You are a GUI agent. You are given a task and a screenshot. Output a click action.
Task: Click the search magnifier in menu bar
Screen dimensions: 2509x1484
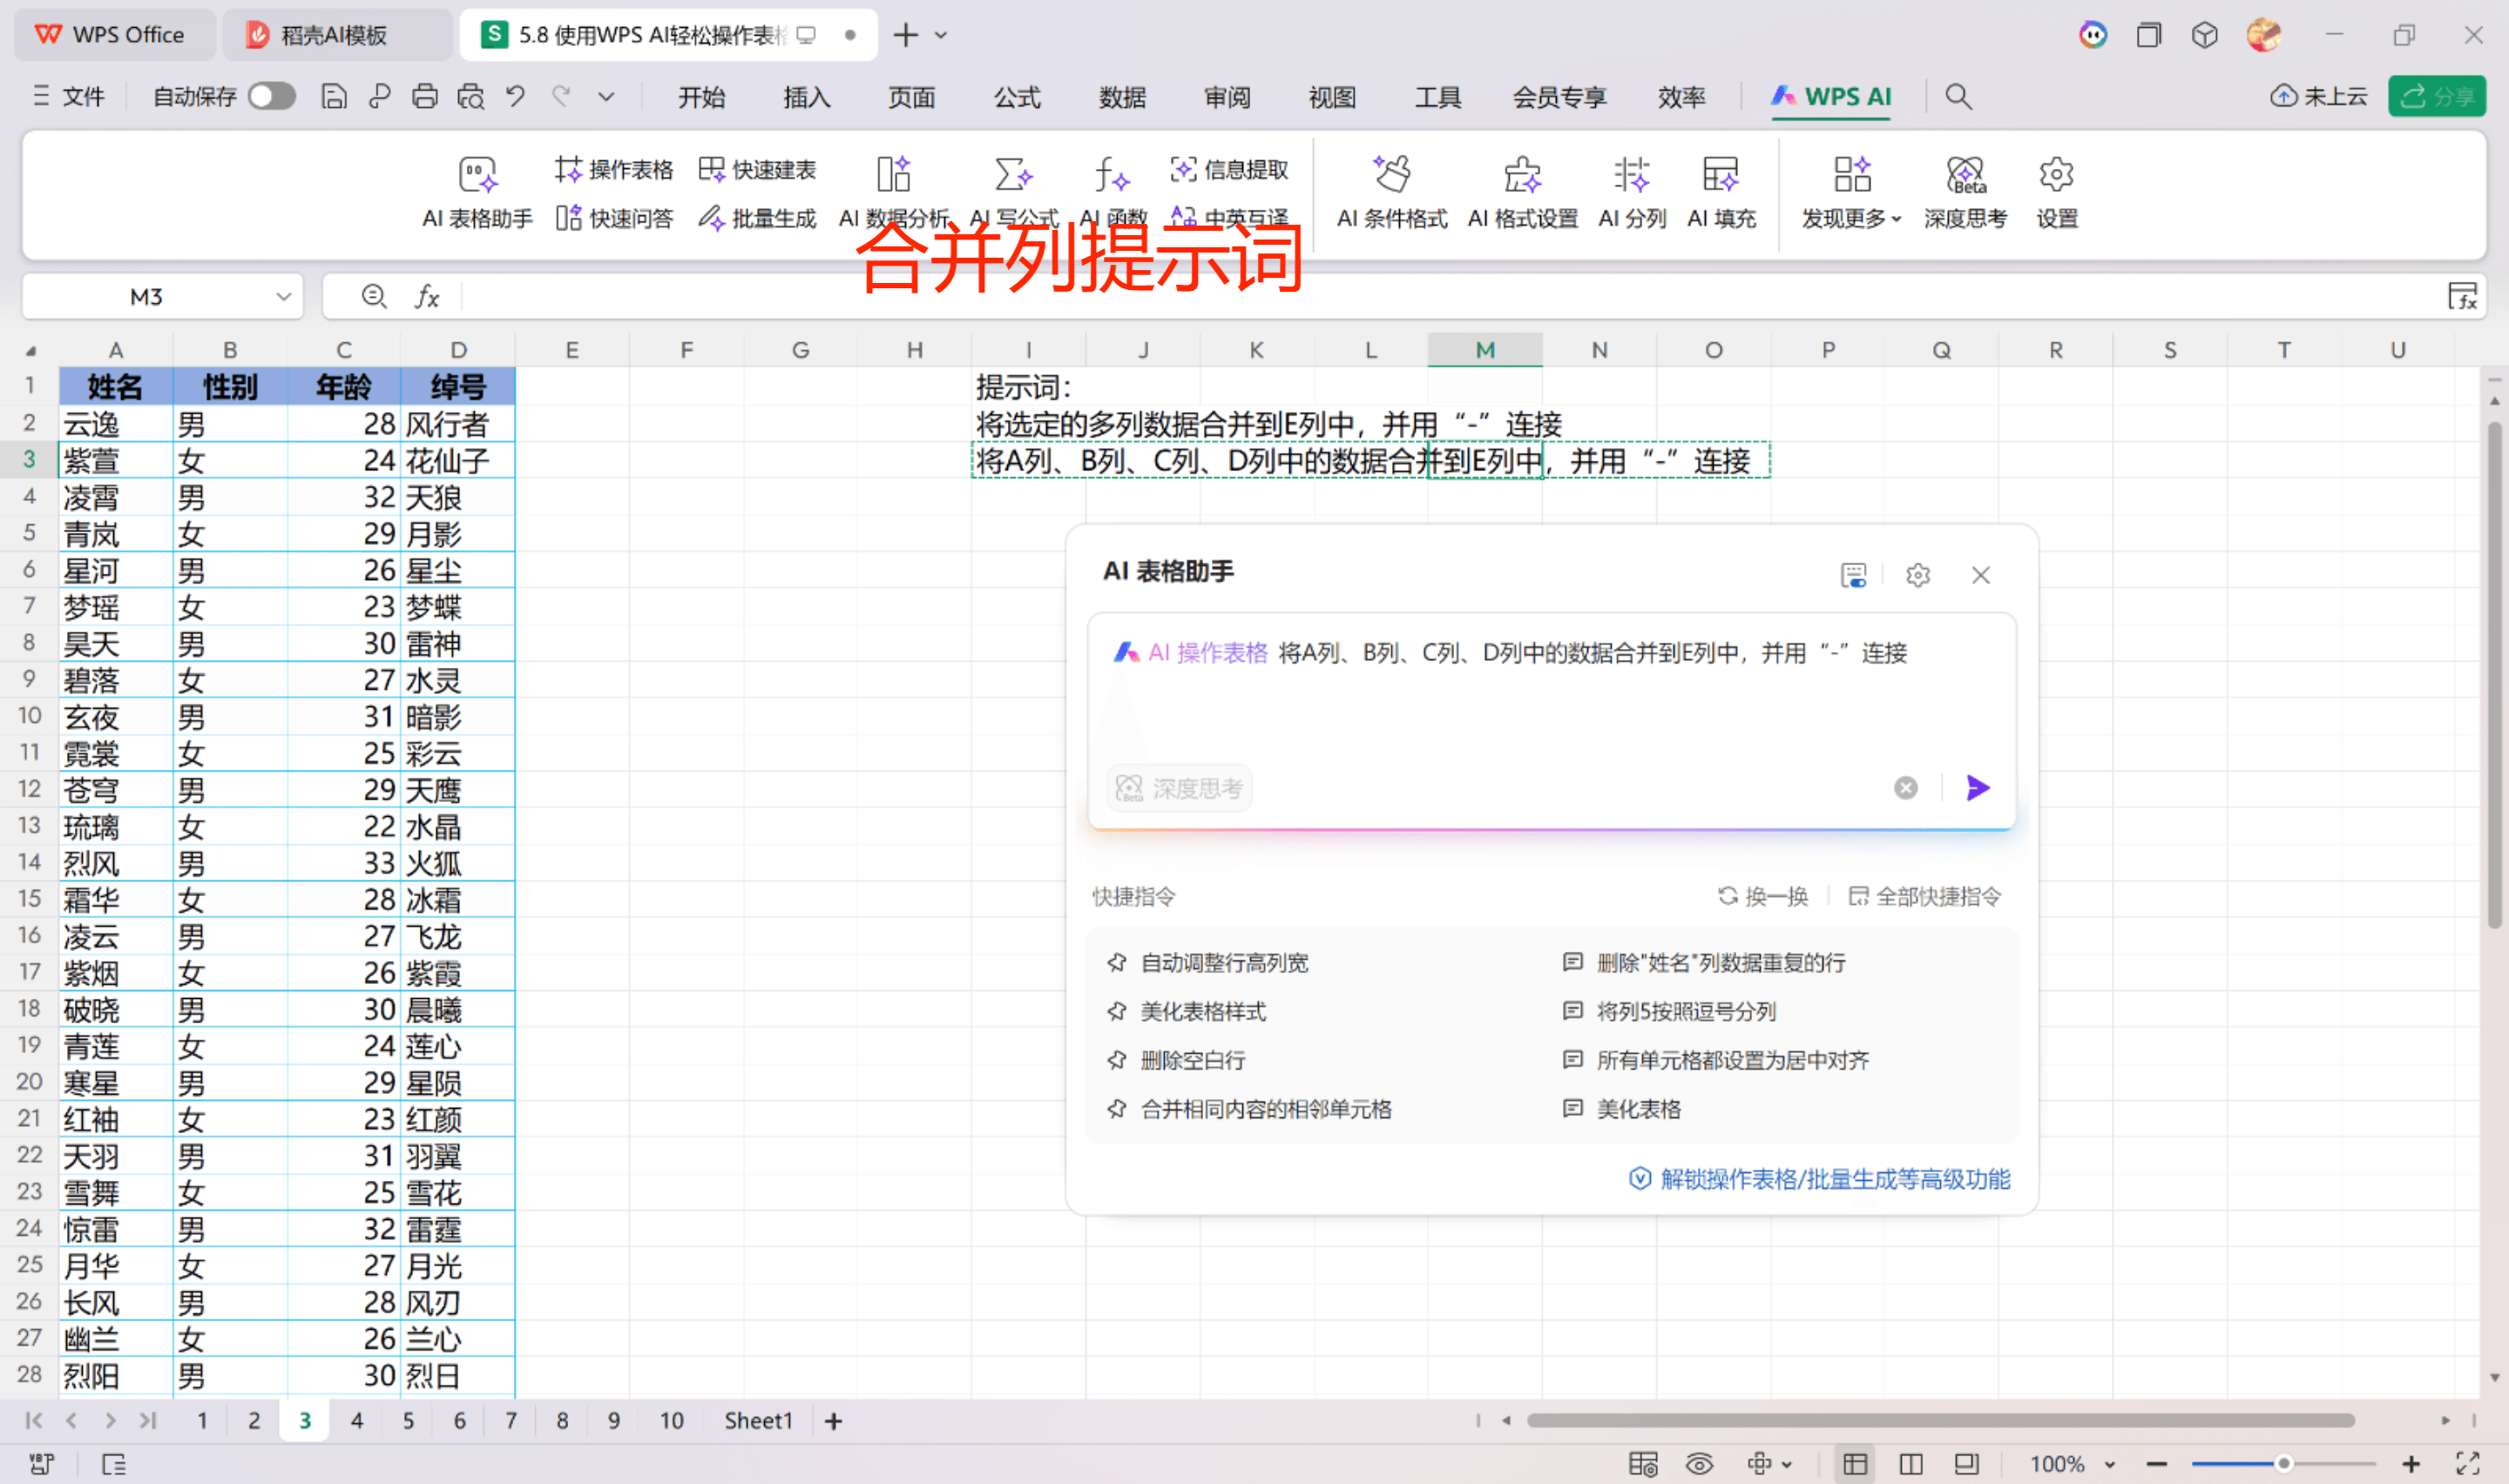(1958, 96)
